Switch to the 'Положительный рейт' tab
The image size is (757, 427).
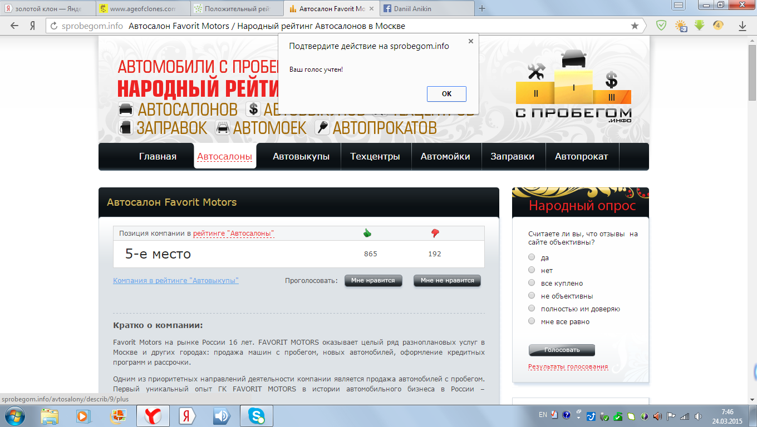pyautogui.click(x=237, y=9)
